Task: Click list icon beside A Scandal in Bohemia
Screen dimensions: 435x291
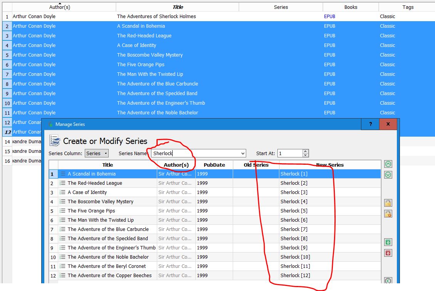Action: click(63, 174)
